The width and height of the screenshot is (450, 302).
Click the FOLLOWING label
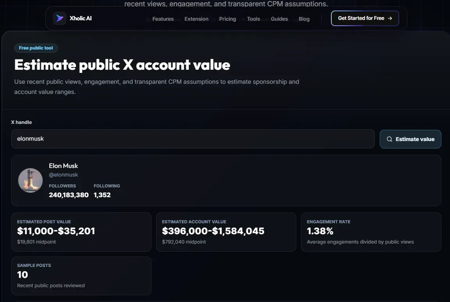click(107, 186)
